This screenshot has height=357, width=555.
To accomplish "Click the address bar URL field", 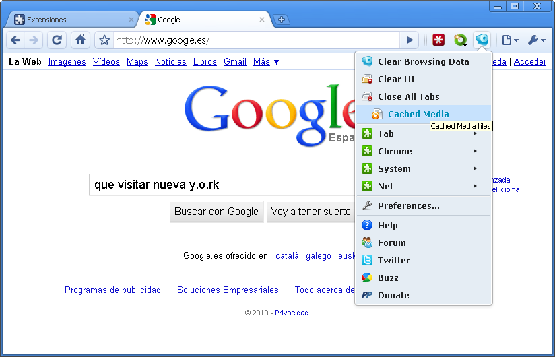I will click(257, 40).
